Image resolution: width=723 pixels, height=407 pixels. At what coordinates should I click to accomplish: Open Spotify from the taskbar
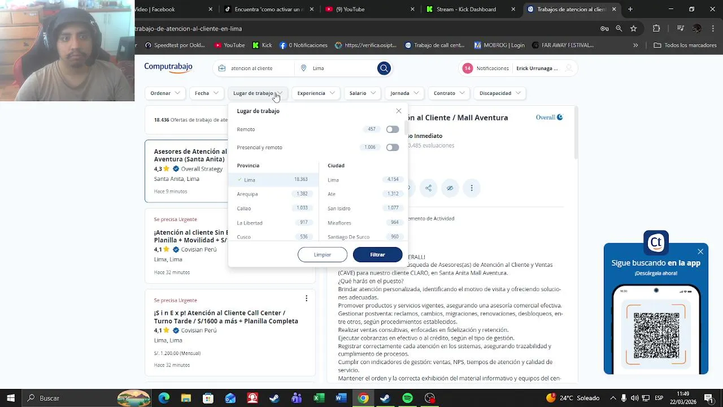pyautogui.click(x=407, y=398)
